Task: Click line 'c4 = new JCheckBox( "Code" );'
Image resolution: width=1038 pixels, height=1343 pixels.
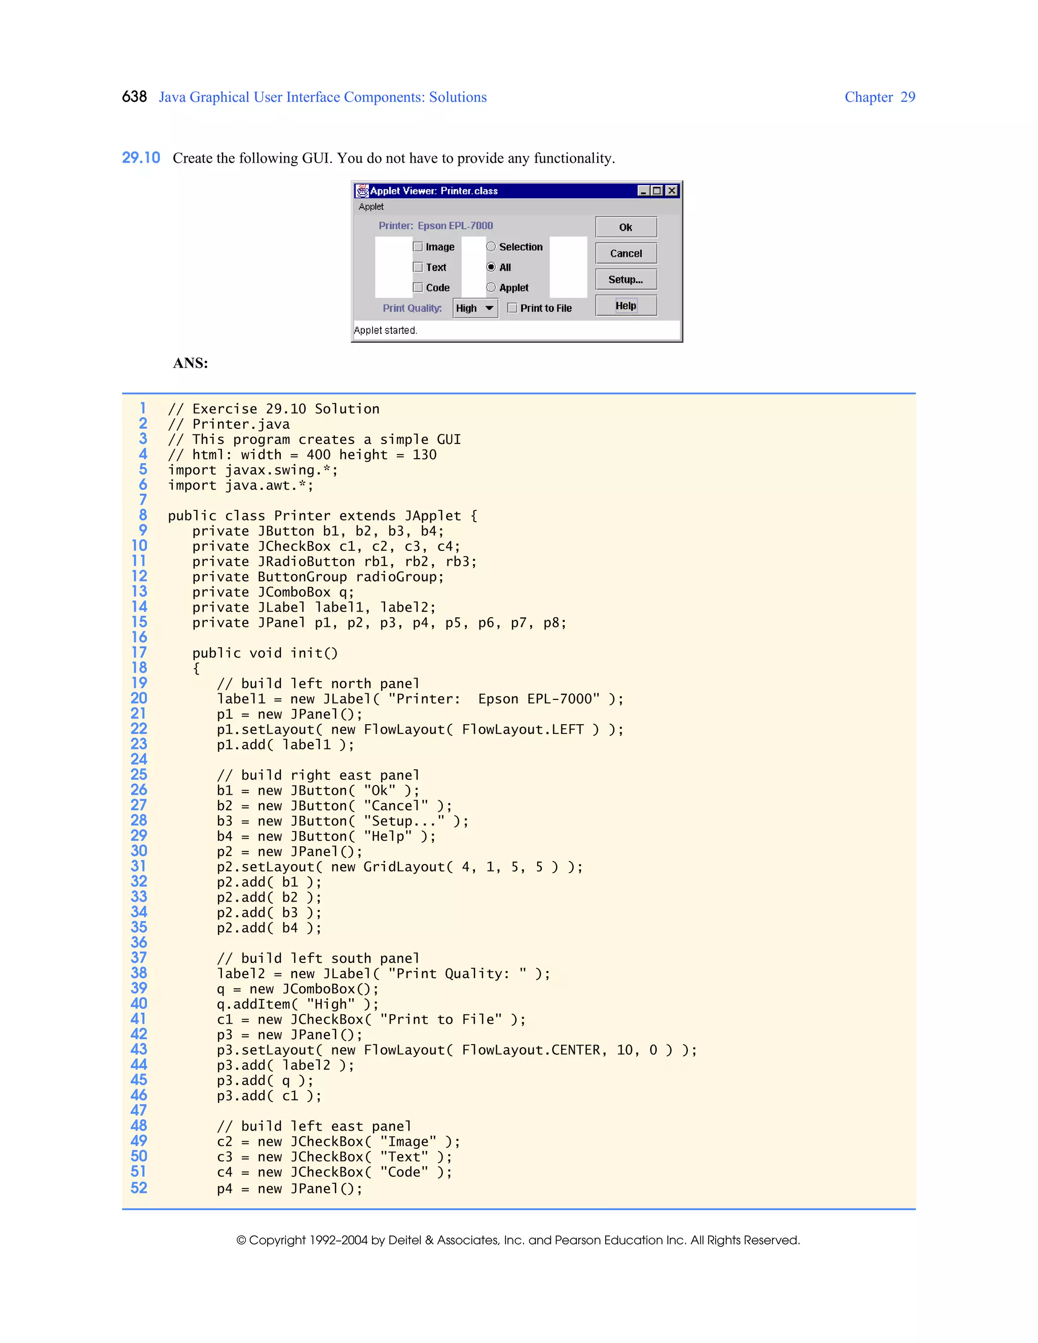Action: click(x=335, y=1172)
